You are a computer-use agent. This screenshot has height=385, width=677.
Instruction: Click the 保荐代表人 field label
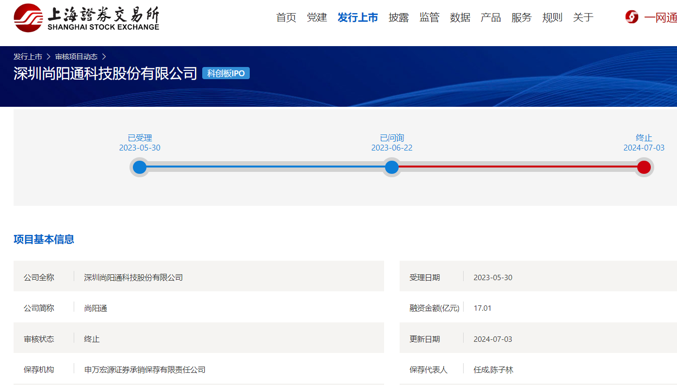click(x=429, y=370)
